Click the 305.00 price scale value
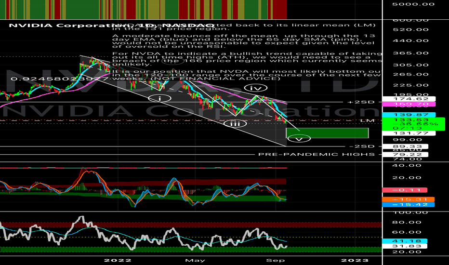This screenshot has width=449, height=265. point(410,65)
